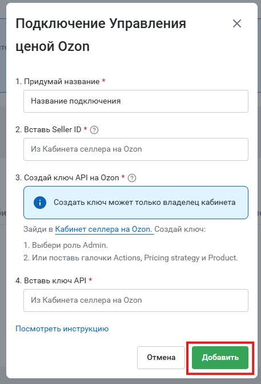Open the Посмотреть инструкцию link
The image size is (261, 384).
[x=62, y=328]
